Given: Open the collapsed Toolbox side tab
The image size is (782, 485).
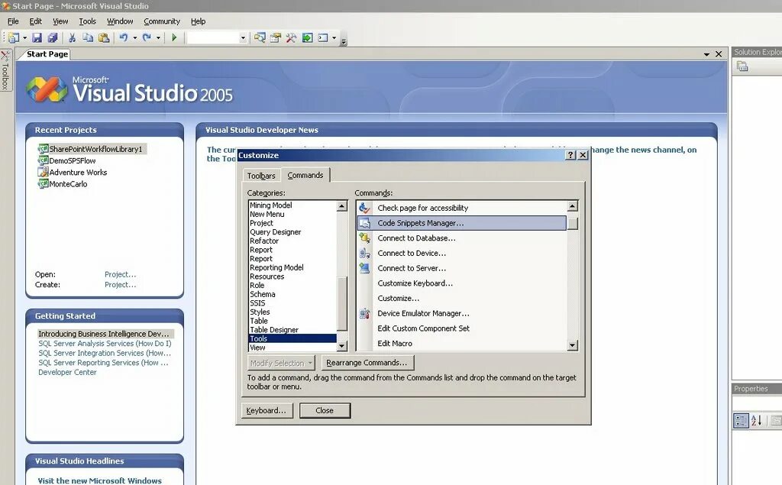Looking at the screenshot, I should click(5, 70).
